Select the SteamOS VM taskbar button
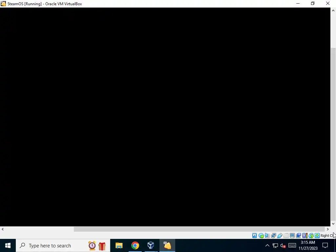Image resolution: width=336 pixels, height=252 pixels. click(x=167, y=245)
